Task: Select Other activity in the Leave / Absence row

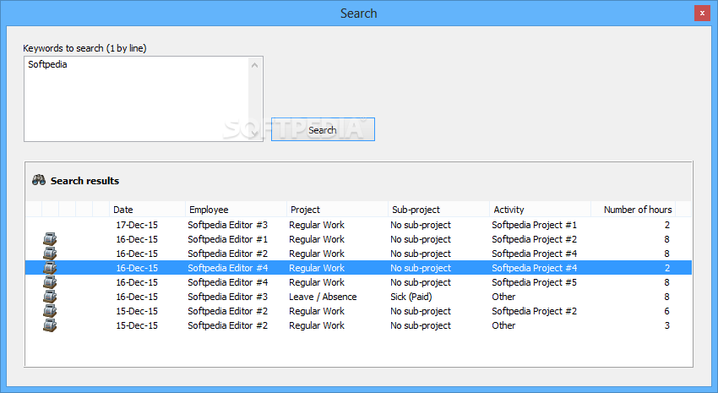Action: pos(503,297)
